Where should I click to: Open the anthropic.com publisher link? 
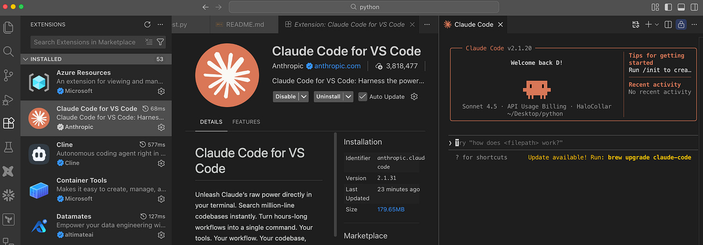coord(337,66)
